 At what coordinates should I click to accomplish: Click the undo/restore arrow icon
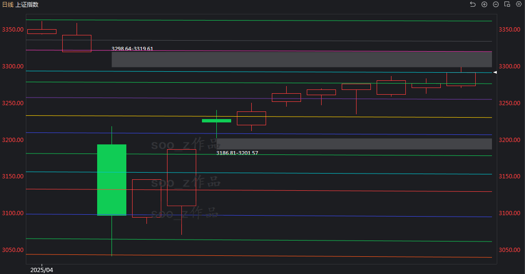(473, 4)
